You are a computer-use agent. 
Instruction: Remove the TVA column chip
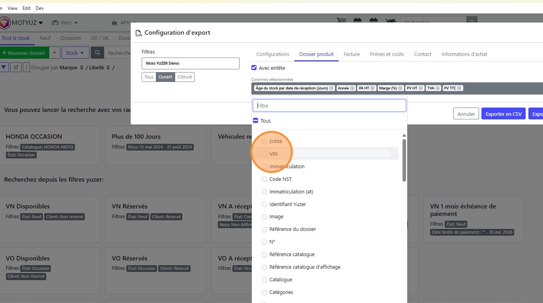[x=438, y=88]
